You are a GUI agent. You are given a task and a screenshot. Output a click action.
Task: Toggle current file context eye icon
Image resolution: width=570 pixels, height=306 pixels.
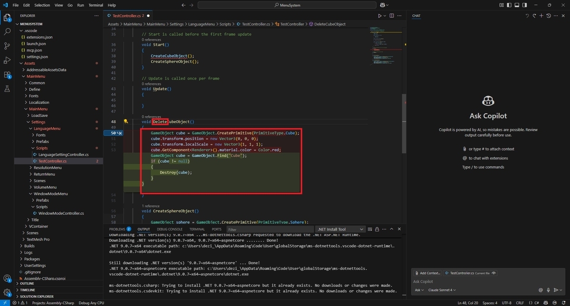pyautogui.click(x=494, y=273)
